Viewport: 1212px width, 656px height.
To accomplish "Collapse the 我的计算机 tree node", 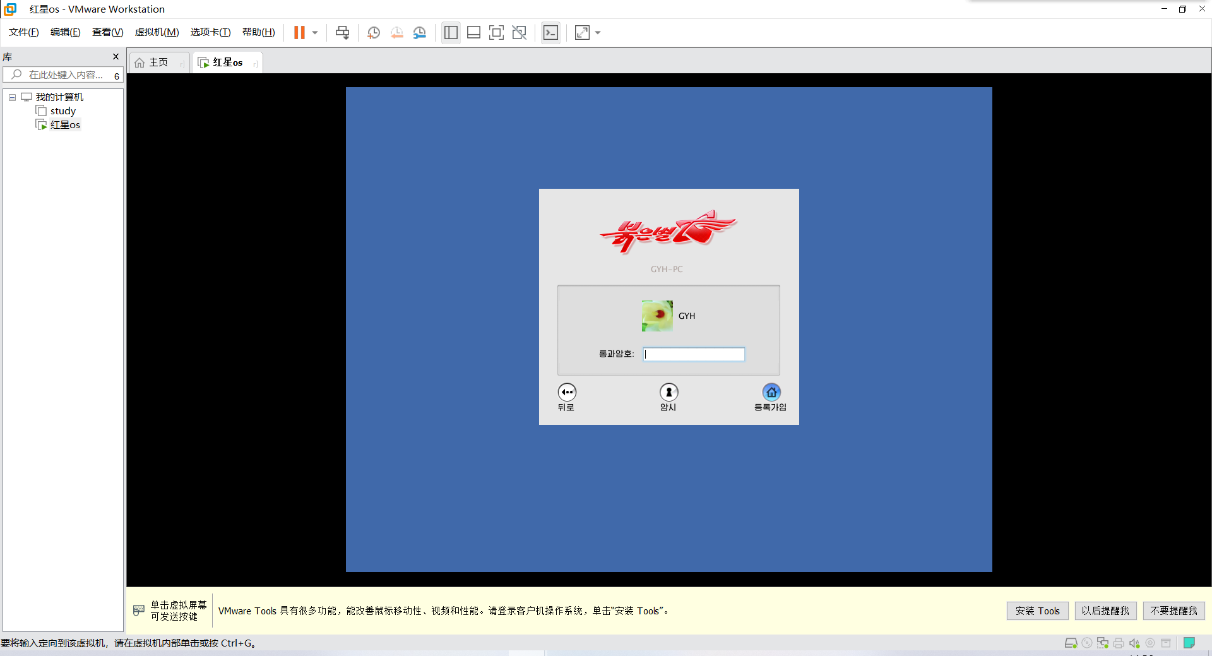I will tap(12, 97).
